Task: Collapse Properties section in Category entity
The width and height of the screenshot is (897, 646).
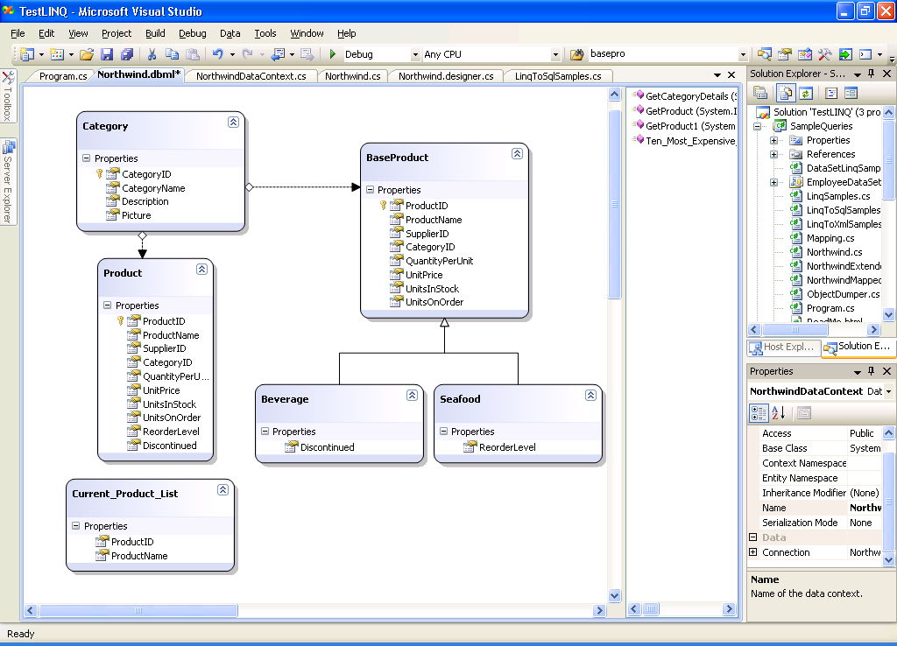Action: click(87, 158)
